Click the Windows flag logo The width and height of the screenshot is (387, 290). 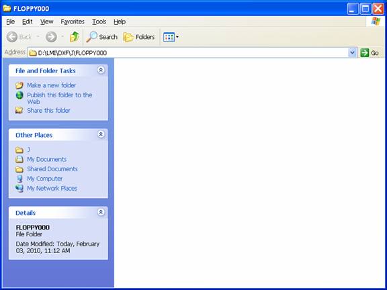point(376,21)
